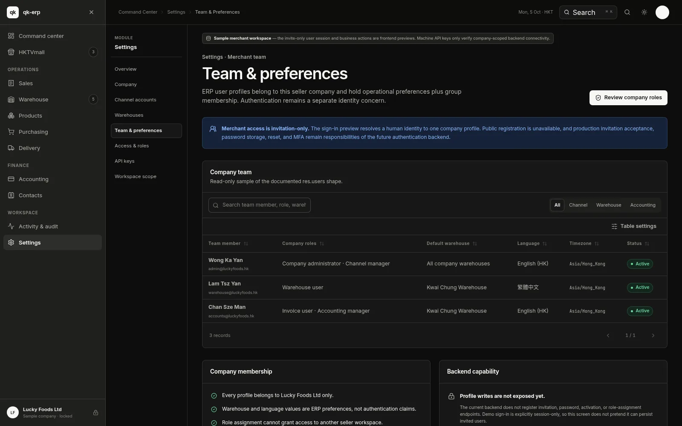Click the Settings breadcrumb link
This screenshot has height=426, width=682.
click(176, 12)
